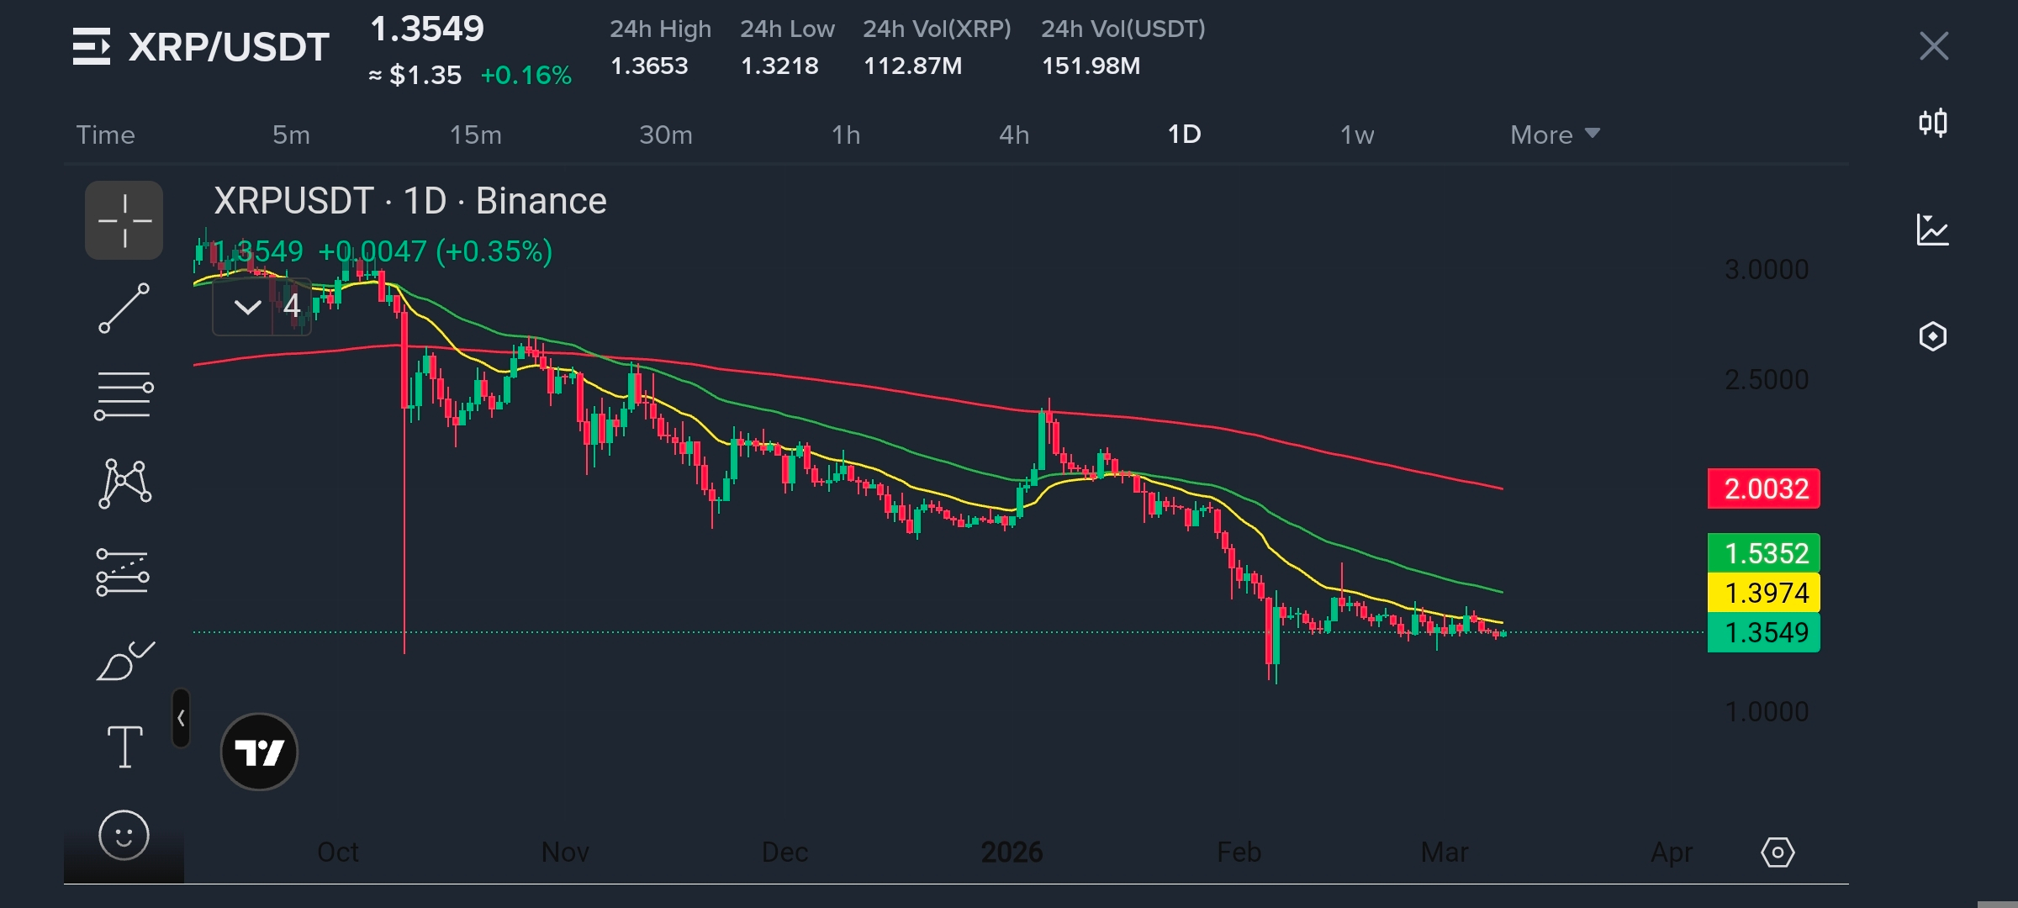The height and width of the screenshot is (908, 2018).
Task: Select the trend line drawing tool
Action: (124, 308)
